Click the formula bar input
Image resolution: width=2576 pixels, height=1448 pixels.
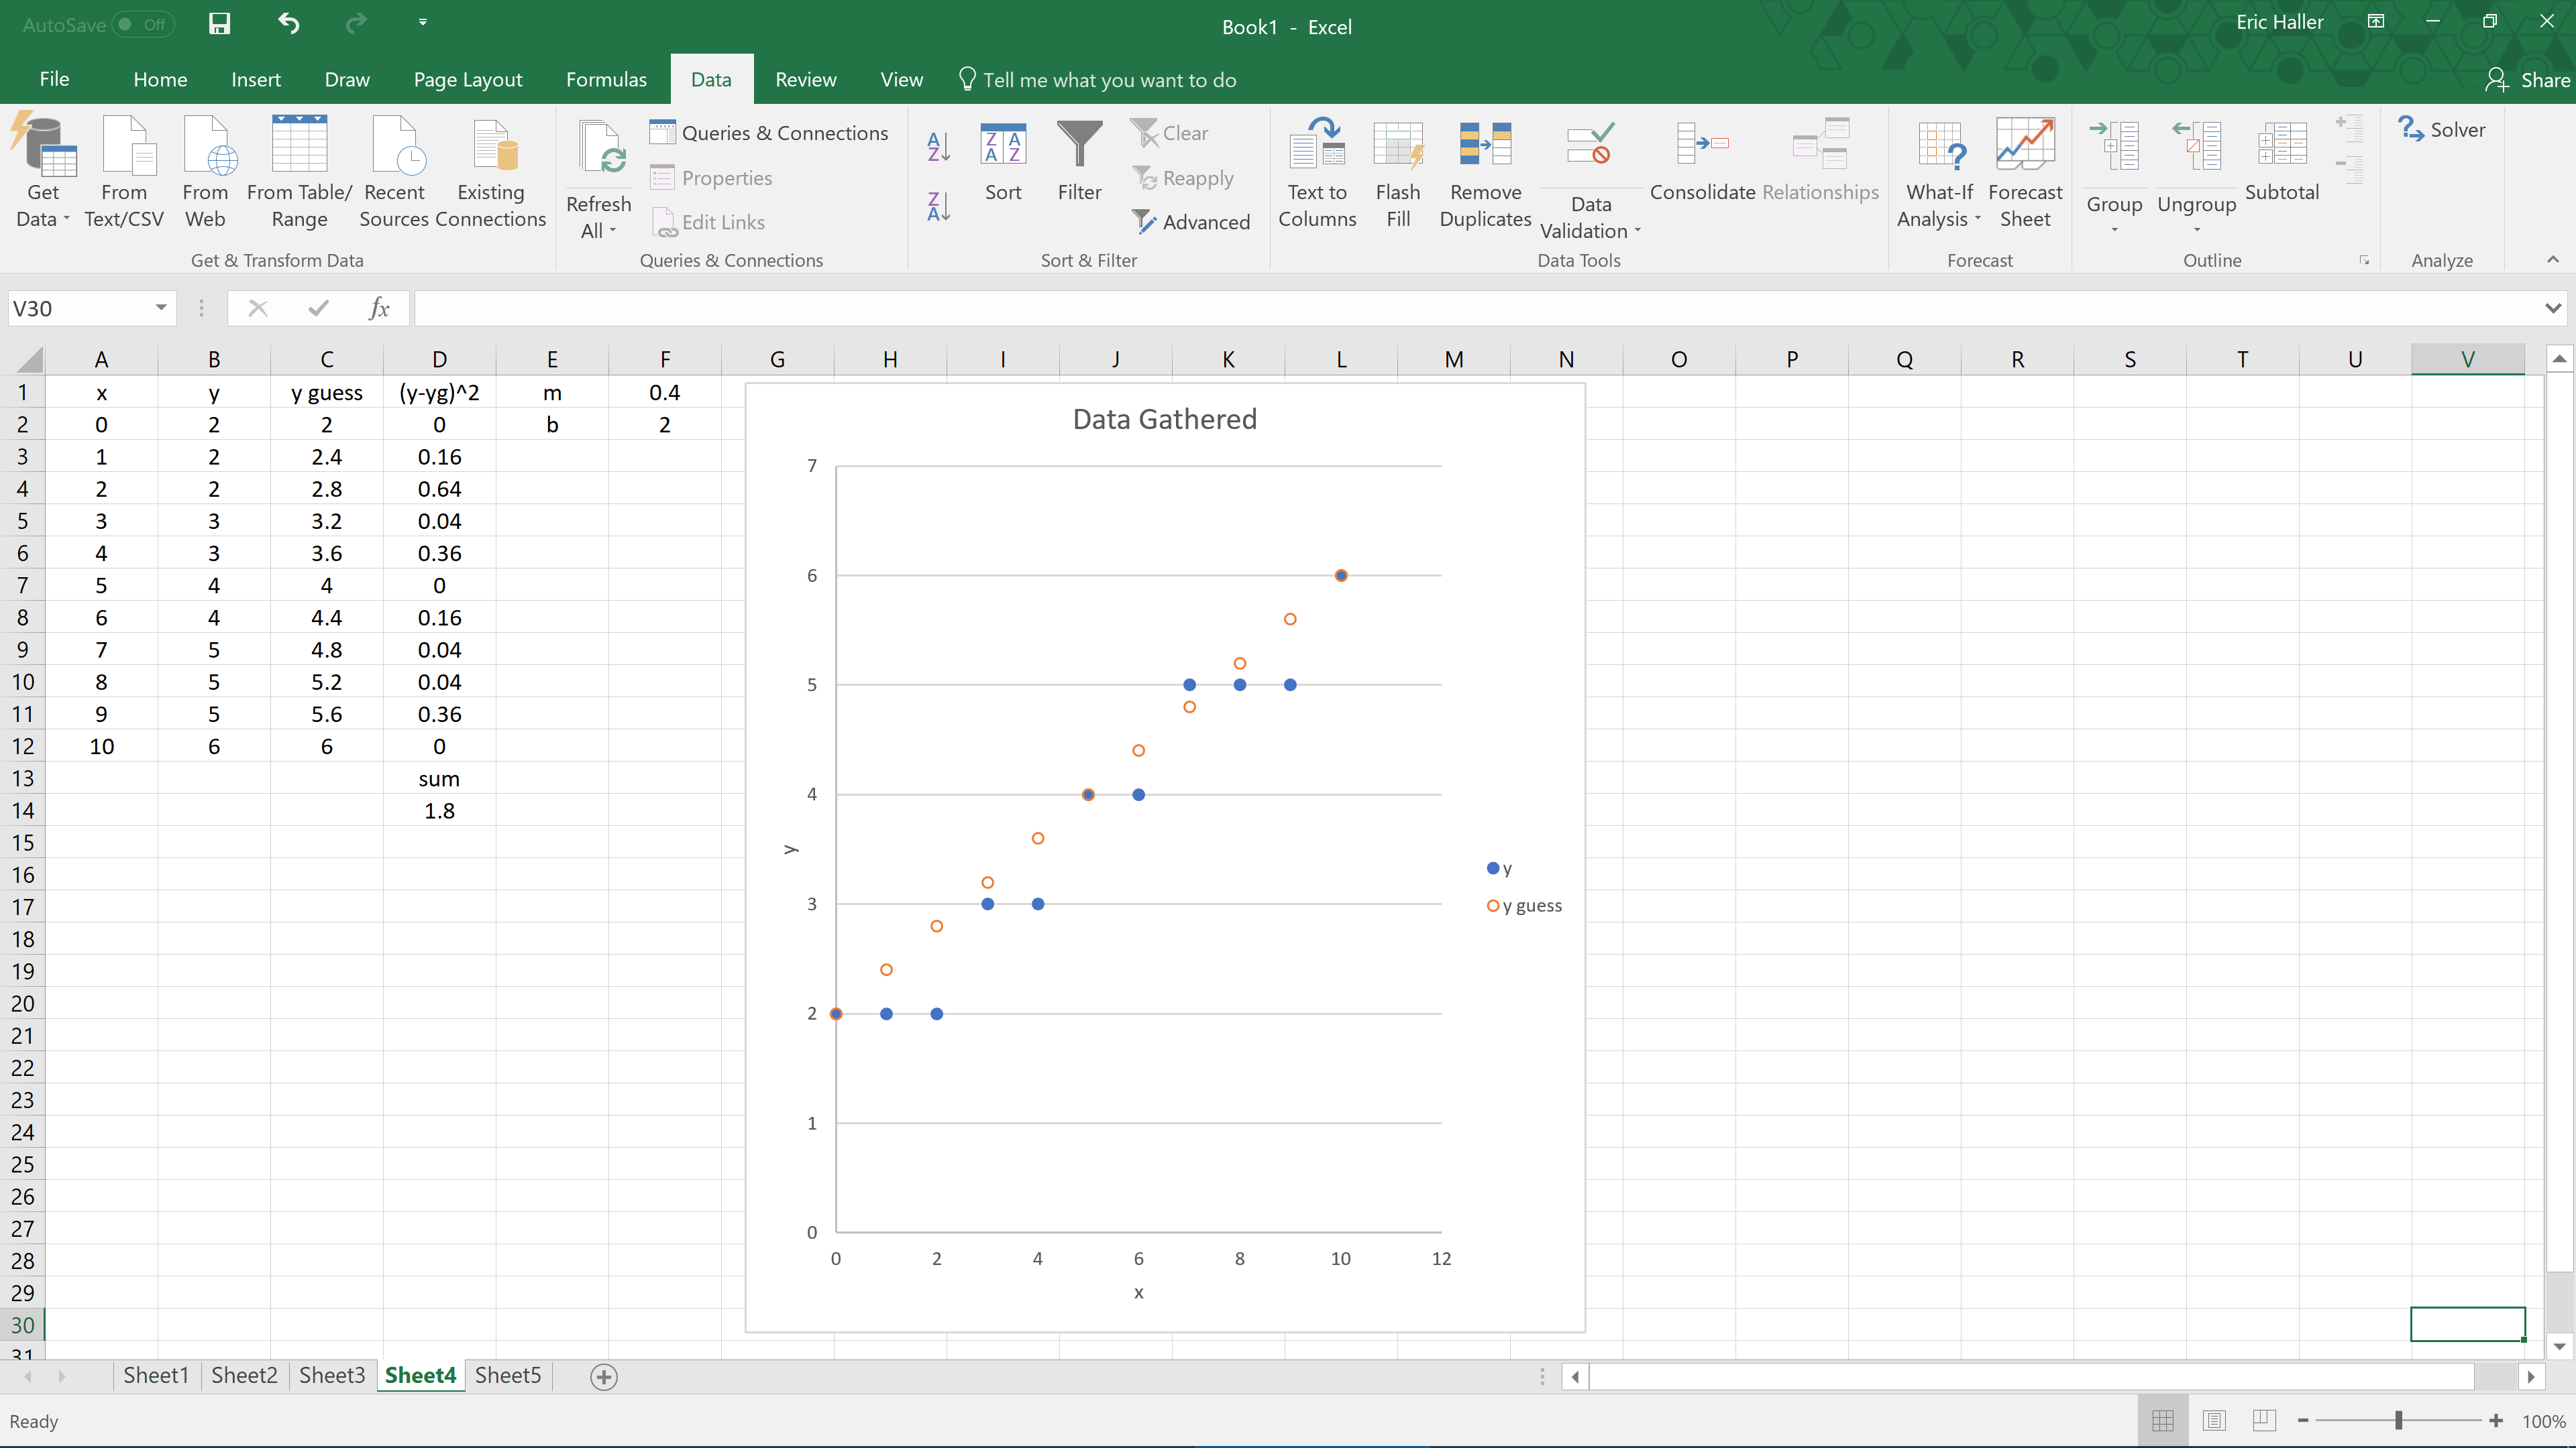point(1475,308)
